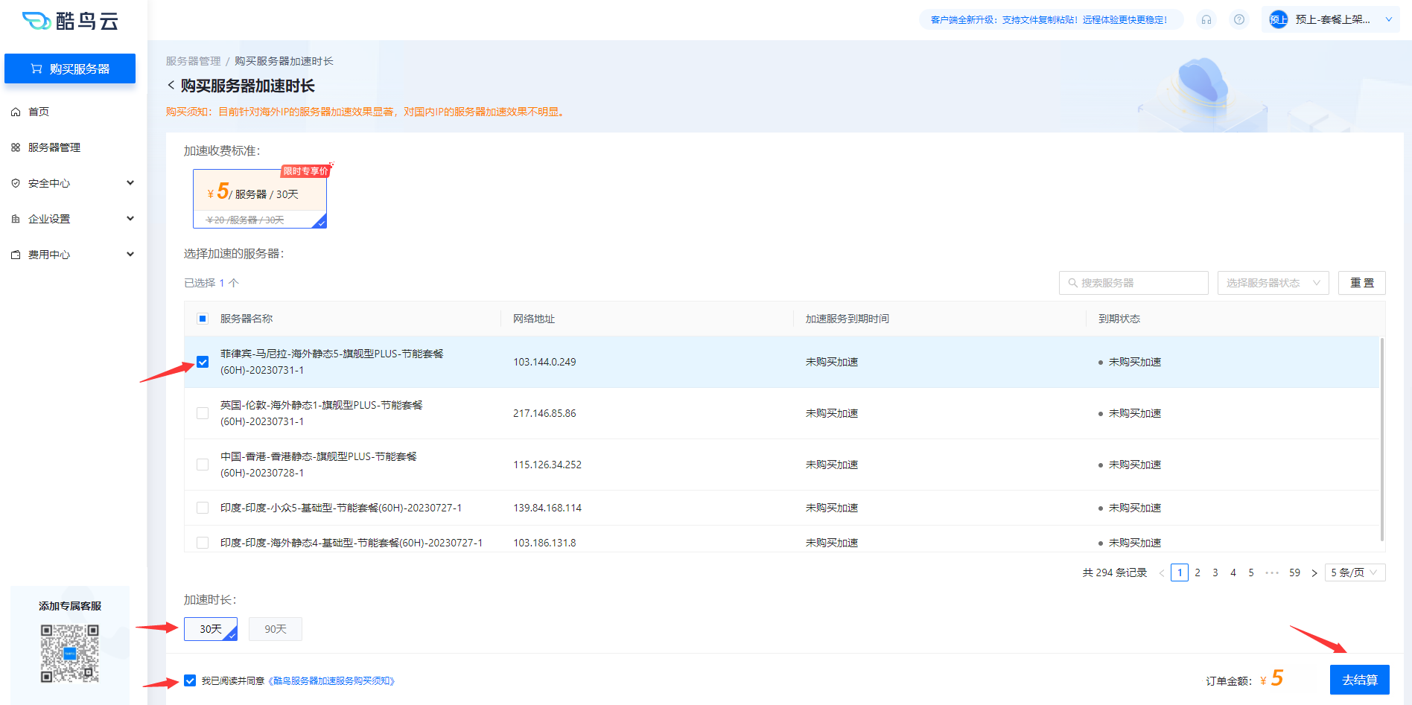Viewport: 1412px width, 705px height.
Task: Click the 加速服务到期时间 column header
Action: pyautogui.click(x=847, y=319)
